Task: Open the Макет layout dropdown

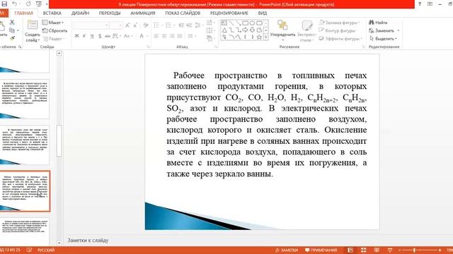Action: [x=53, y=23]
